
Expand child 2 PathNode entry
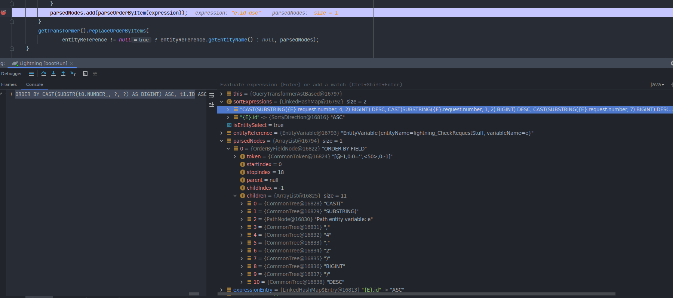click(242, 219)
